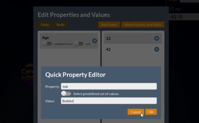
Task: Select the value 22 row
Action: coord(129,38)
